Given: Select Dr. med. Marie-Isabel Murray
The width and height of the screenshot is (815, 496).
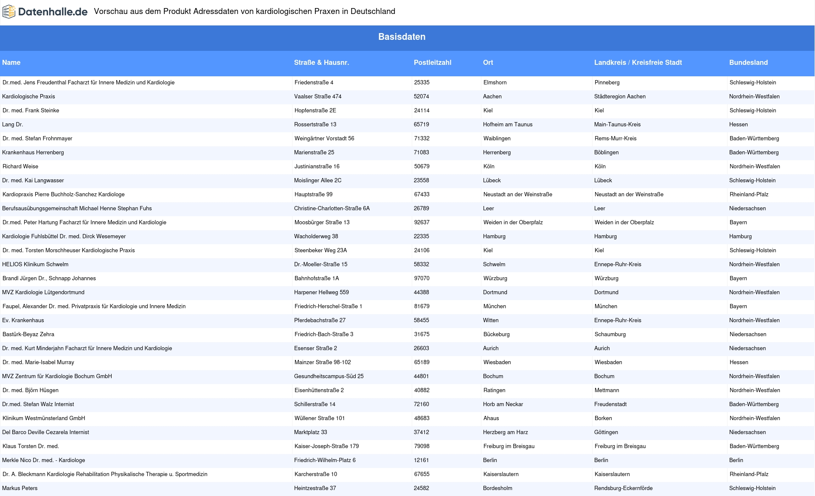Looking at the screenshot, I should tap(38, 362).
